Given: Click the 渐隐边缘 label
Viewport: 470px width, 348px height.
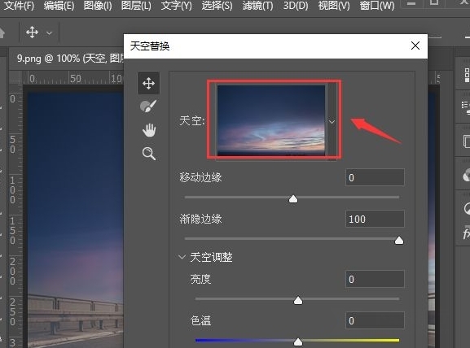Looking at the screenshot, I should [x=200, y=219].
